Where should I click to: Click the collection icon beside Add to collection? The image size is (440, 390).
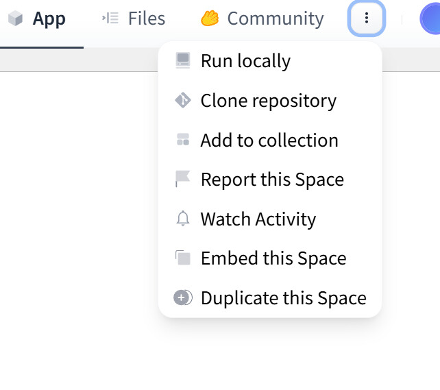182,141
